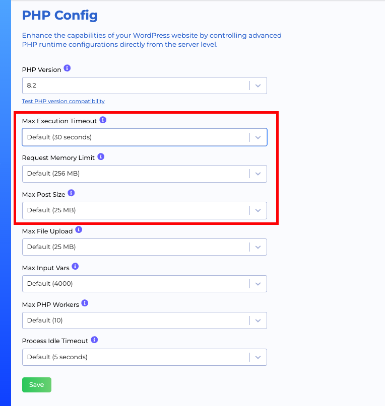Open the PHP Version dropdown

258,85
